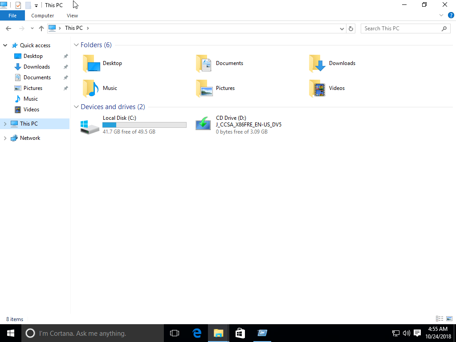
Task: Click the This PC address bar segment
Action: (73, 28)
